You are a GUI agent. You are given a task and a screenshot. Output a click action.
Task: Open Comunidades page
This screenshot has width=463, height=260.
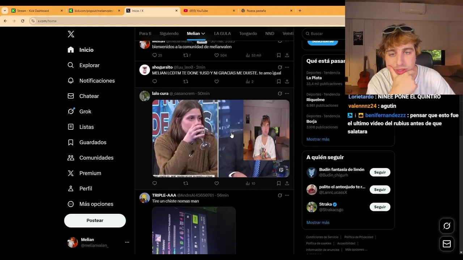[x=90, y=158]
